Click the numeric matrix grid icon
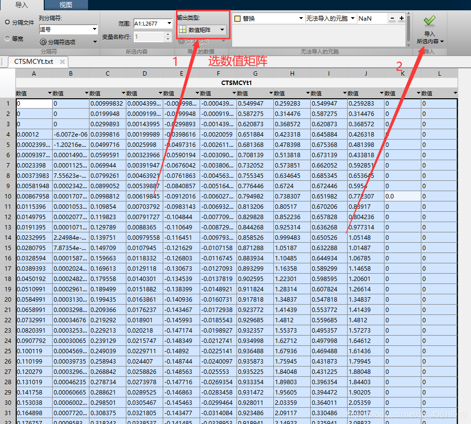 click(x=182, y=29)
